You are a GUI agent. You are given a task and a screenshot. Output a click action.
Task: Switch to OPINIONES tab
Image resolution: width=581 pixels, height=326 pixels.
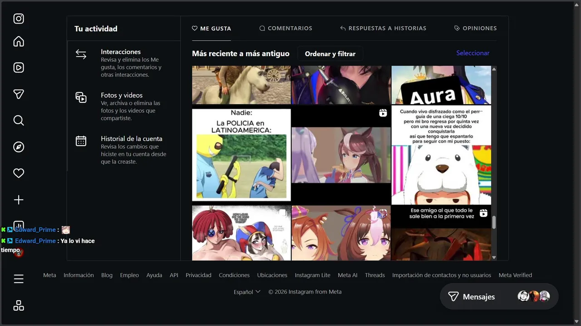(475, 28)
